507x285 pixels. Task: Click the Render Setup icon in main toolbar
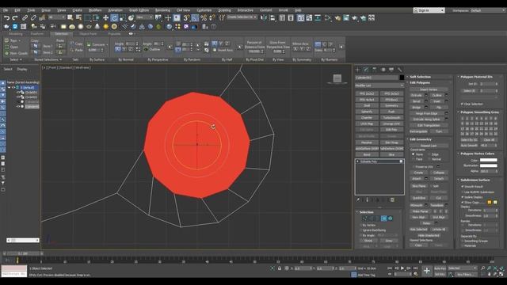point(337,18)
